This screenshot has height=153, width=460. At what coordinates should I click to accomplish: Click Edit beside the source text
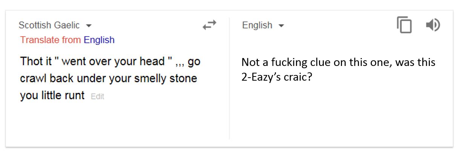(97, 96)
